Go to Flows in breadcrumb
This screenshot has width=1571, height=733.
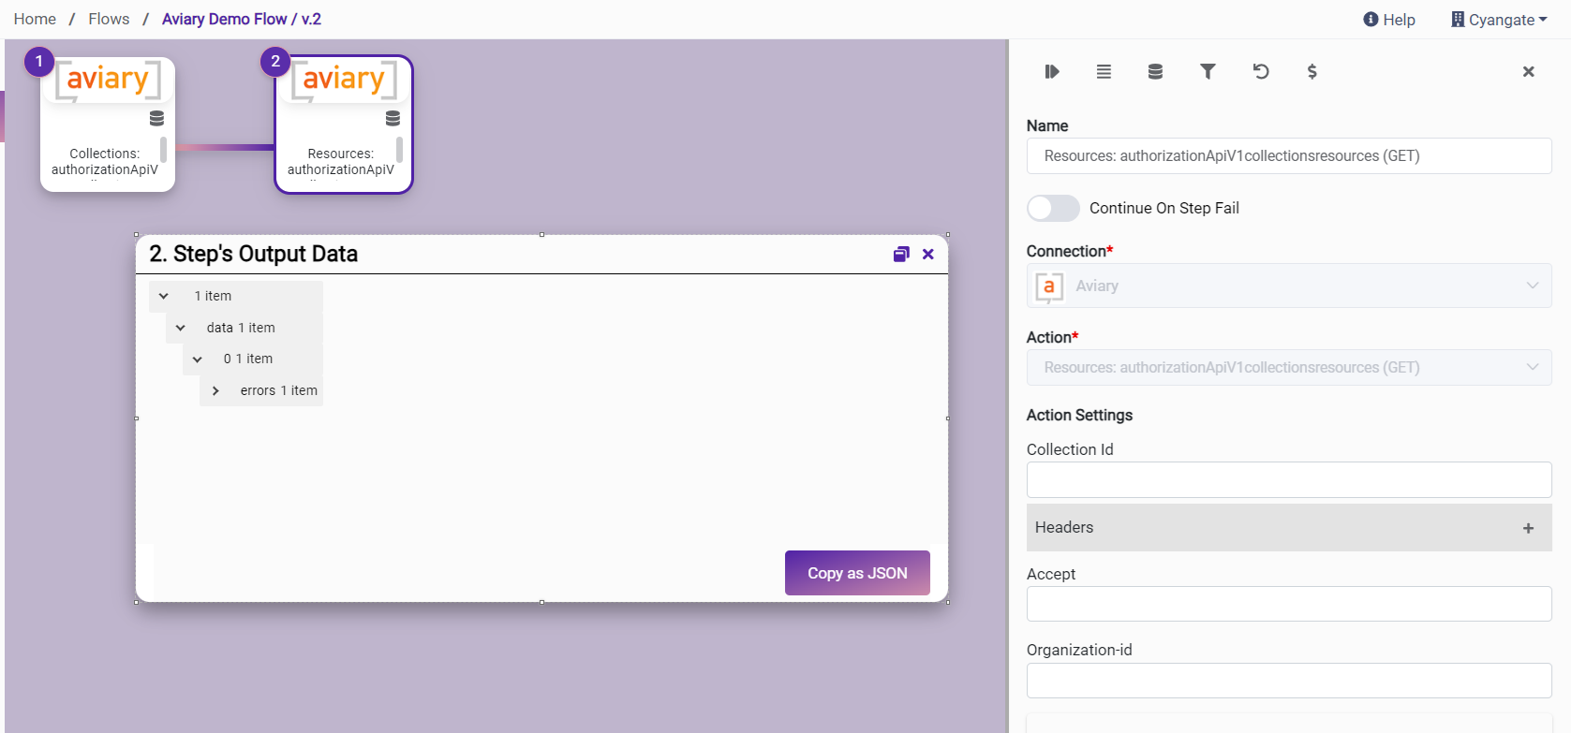(x=109, y=20)
